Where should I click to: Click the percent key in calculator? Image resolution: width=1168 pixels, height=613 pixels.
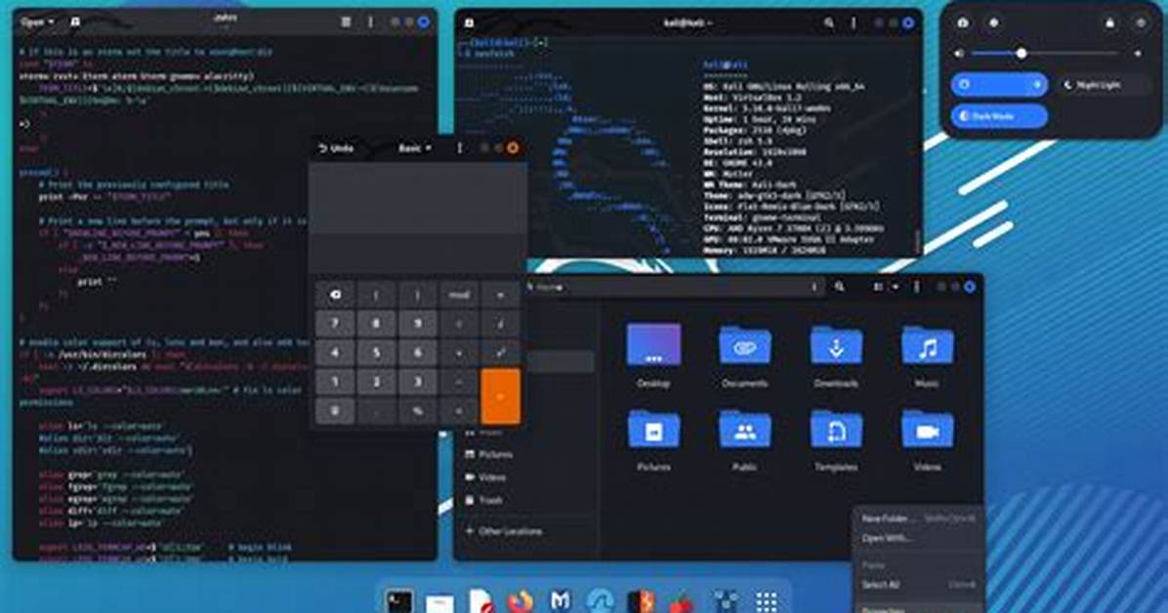point(417,410)
